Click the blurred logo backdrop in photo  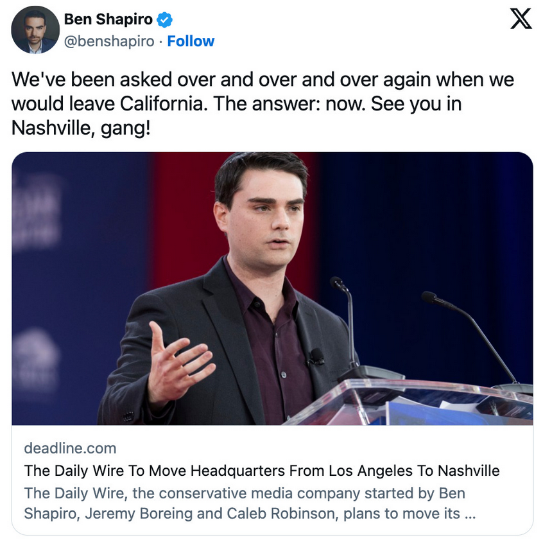[x=37, y=211]
